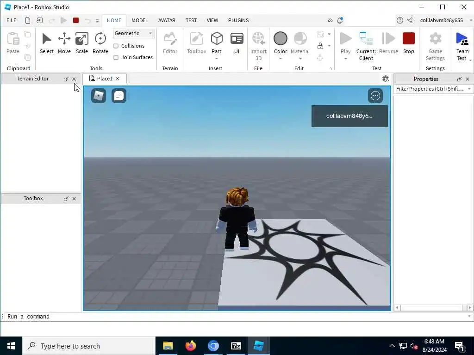
Task: Click the viewport settings gear icon
Action: [x=386, y=79]
